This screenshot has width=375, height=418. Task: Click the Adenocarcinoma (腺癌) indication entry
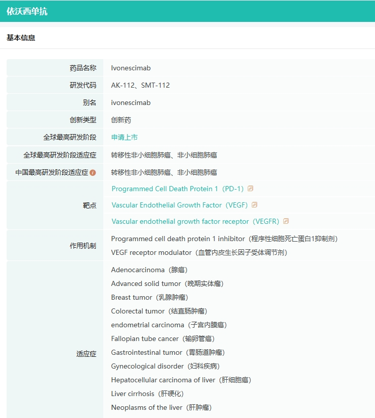coord(149,270)
